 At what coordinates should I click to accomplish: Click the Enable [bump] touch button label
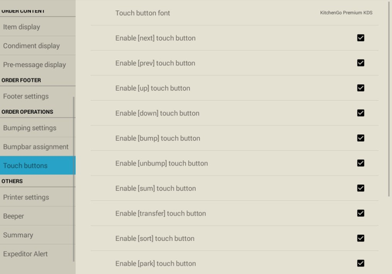(157, 138)
